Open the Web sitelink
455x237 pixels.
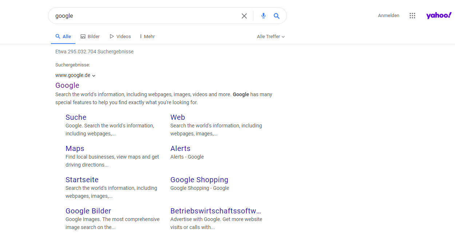178,117
